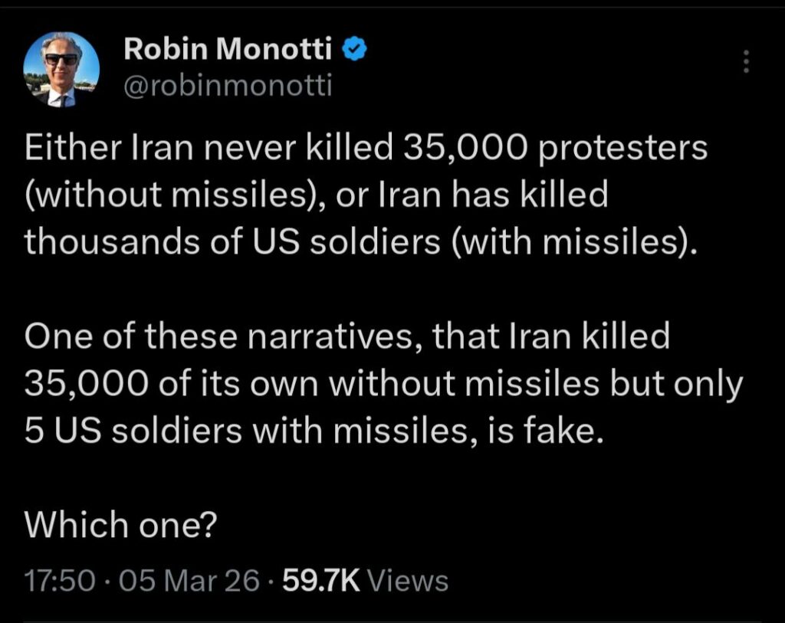
Task: Open Robin Monotti's profile picture
Action: [x=61, y=70]
